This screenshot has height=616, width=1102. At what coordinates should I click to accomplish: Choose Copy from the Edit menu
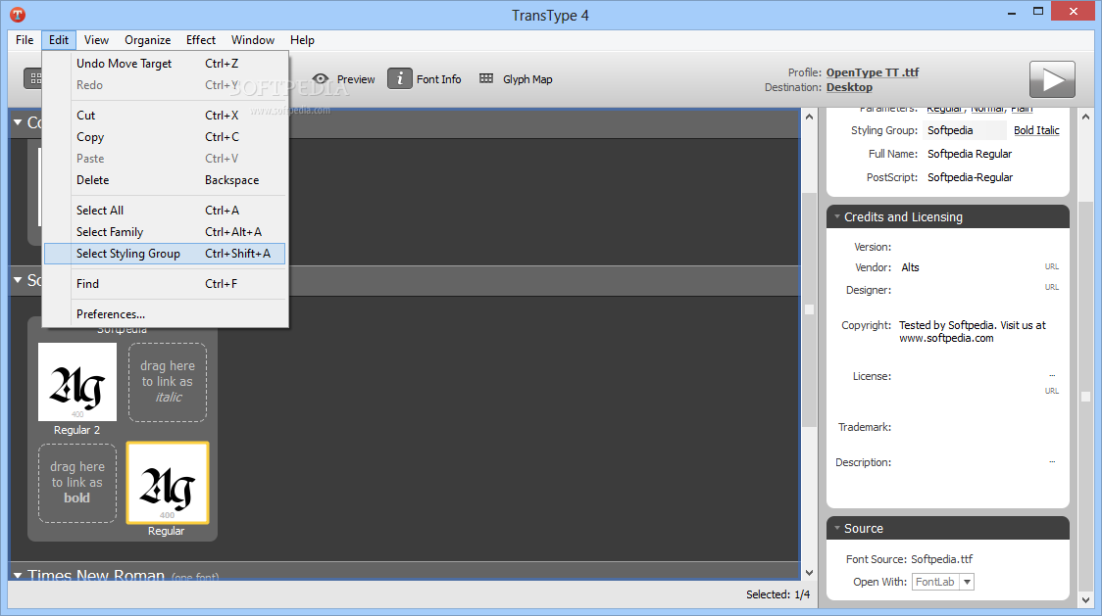pos(165,137)
